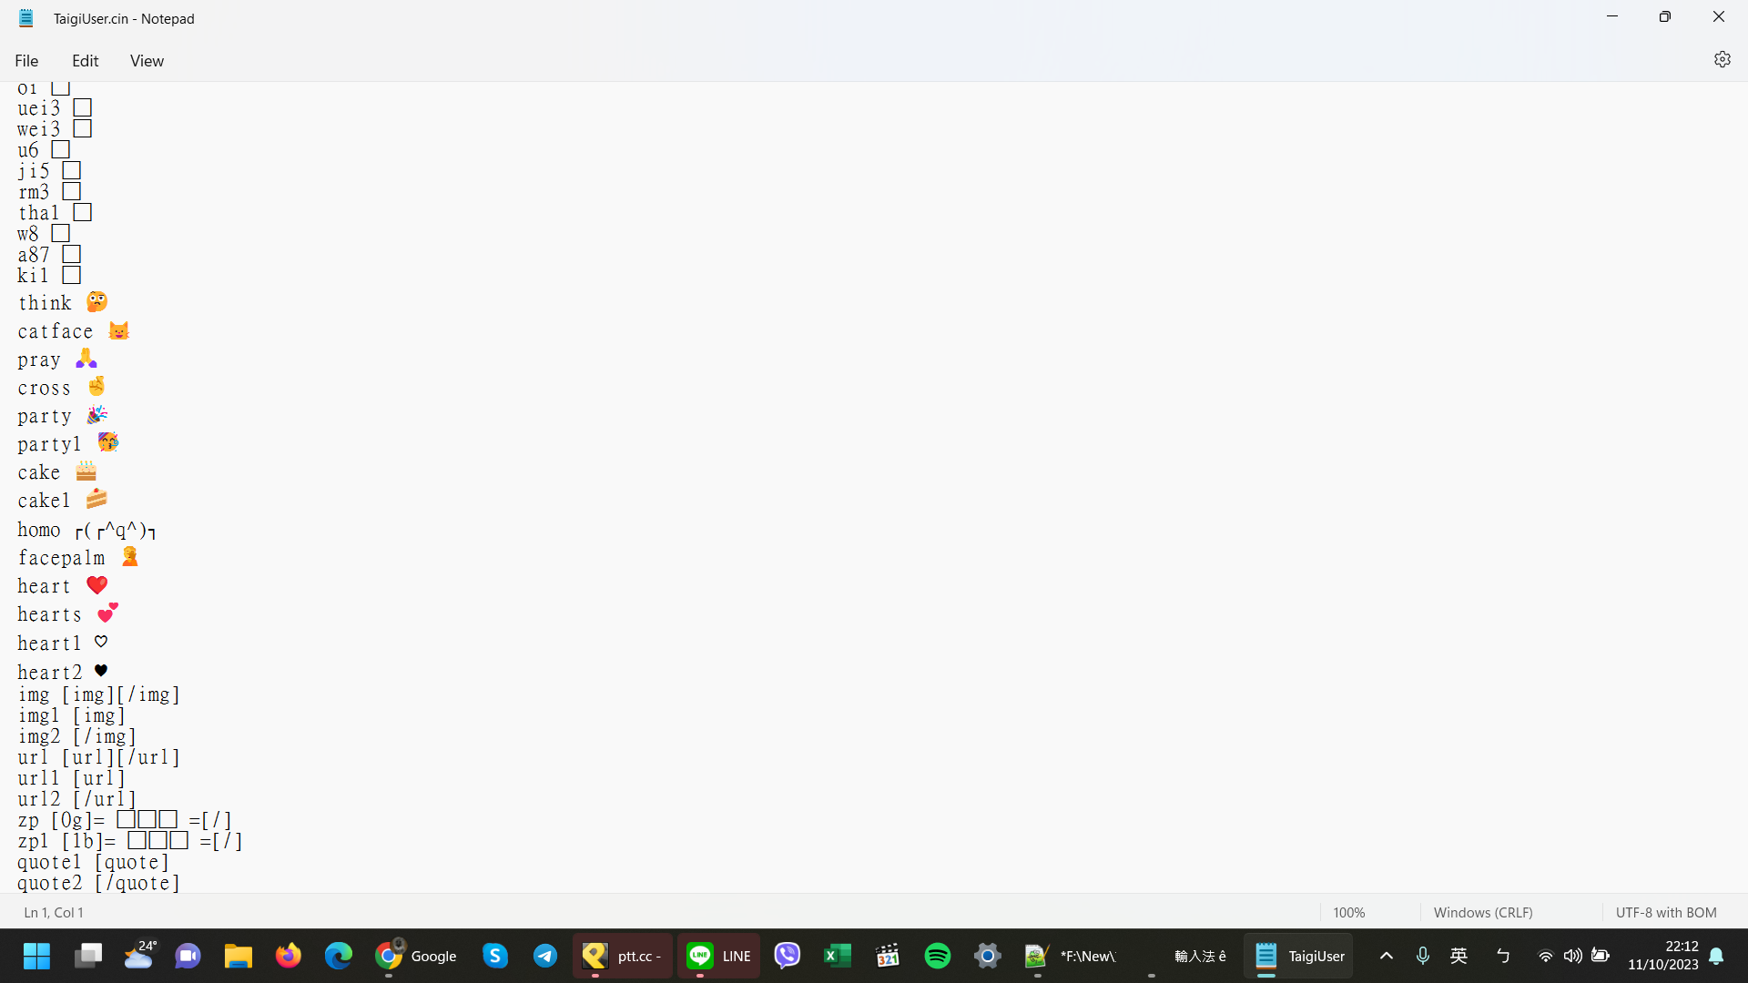Image resolution: width=1748 pixels, height=983 pixels.
Task: Click the 'homo' kaomoji line
Action: 86,530
